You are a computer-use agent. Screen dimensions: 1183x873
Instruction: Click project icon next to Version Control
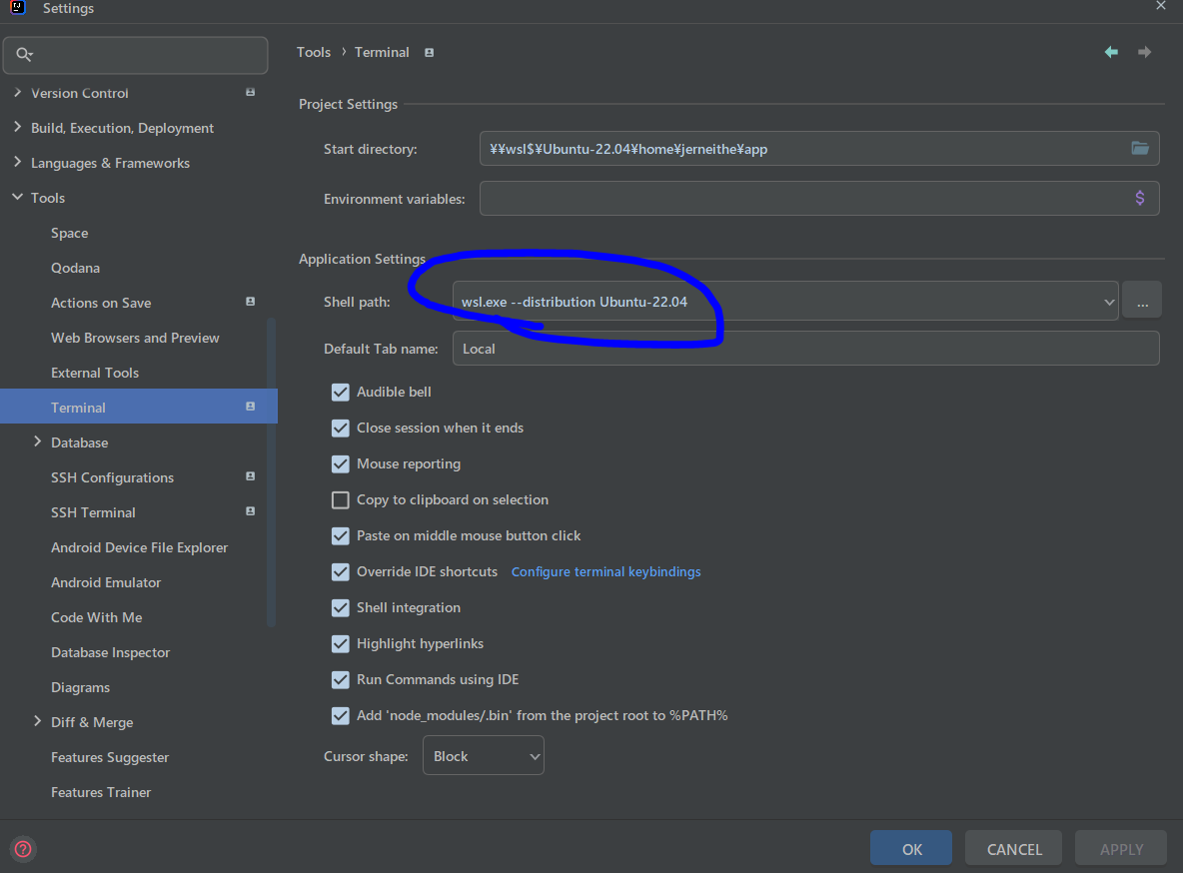click(251, 92)
